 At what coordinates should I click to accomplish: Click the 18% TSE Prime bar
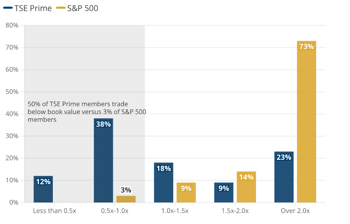point(164,182)
